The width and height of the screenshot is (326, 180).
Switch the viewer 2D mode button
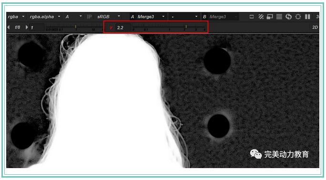[315, 28]
